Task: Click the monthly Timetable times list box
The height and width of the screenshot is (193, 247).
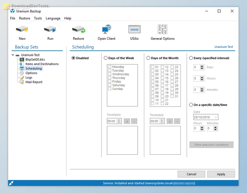Action: pyautogui.click(x=165, y=140)
